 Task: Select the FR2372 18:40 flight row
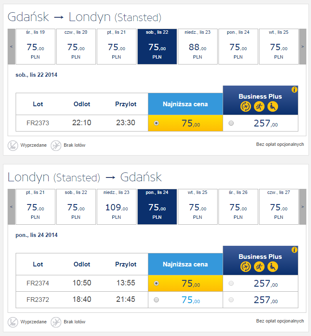tap(157, 300)
